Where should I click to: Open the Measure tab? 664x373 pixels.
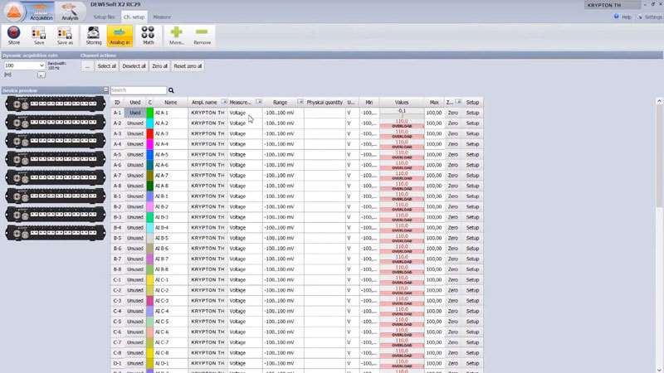click(162, 17)
